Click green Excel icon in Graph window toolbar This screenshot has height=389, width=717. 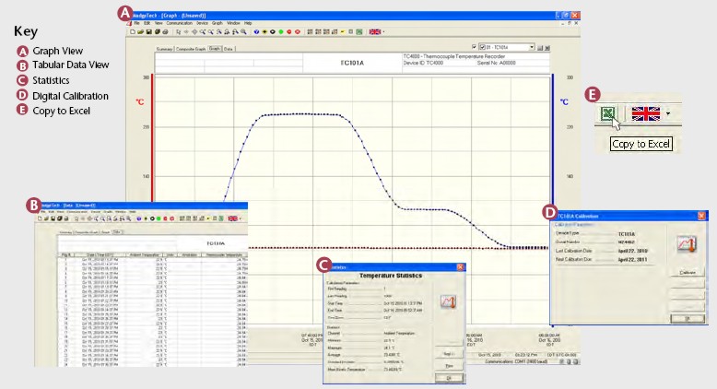tap(358, 32)
